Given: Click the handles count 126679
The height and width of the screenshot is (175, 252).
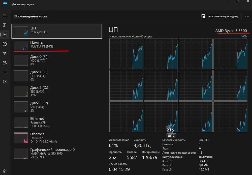Looking at the screenshot, I should (x=150, y=157).
